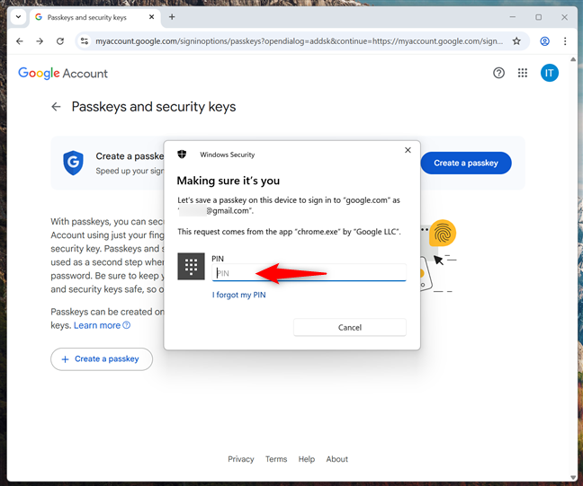Bookmark this page with the star icon

516,41
